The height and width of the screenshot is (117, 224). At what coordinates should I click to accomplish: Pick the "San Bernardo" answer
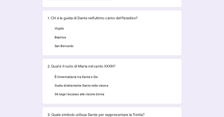[x=64, y=46]
